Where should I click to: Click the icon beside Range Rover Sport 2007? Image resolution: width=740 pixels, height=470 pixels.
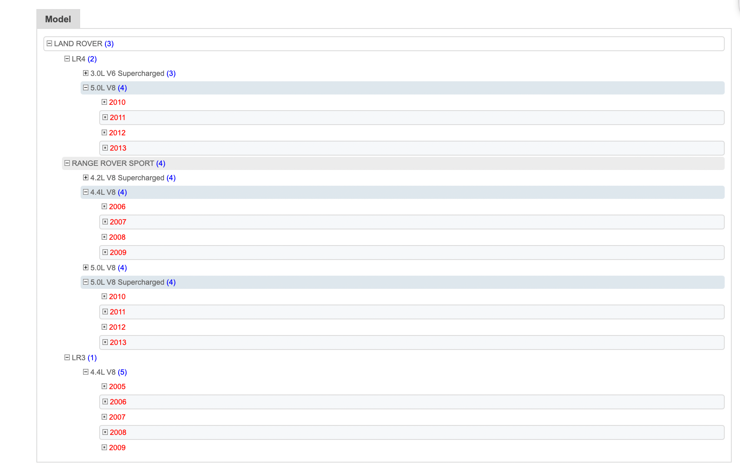(x=105, y=222)
